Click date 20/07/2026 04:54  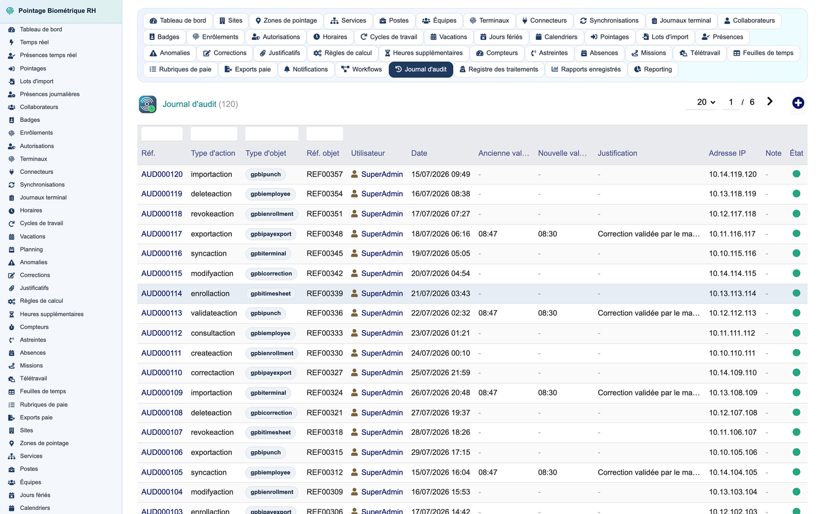[x=441, y=273]
